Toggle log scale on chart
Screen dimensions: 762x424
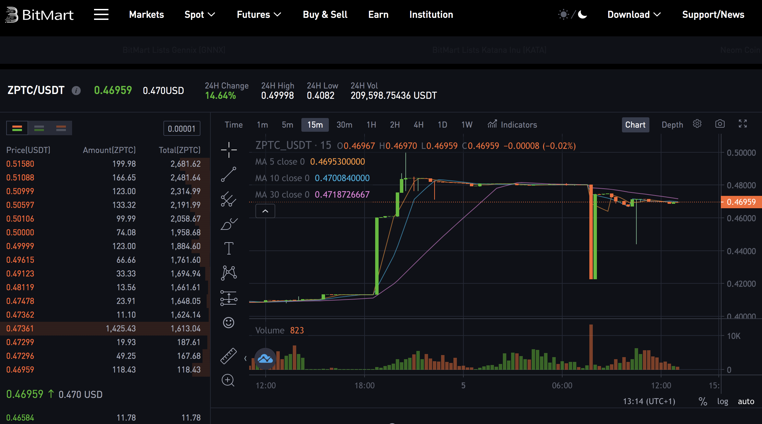point(723,401)
